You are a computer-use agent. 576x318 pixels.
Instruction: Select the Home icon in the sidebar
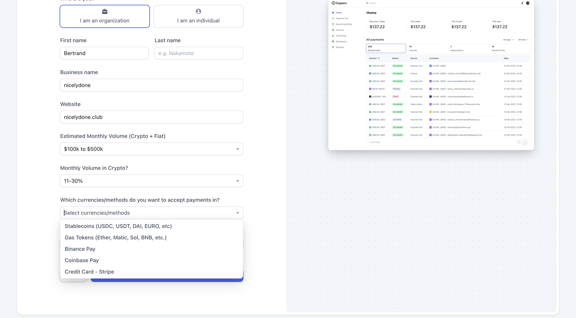[333, 13]
